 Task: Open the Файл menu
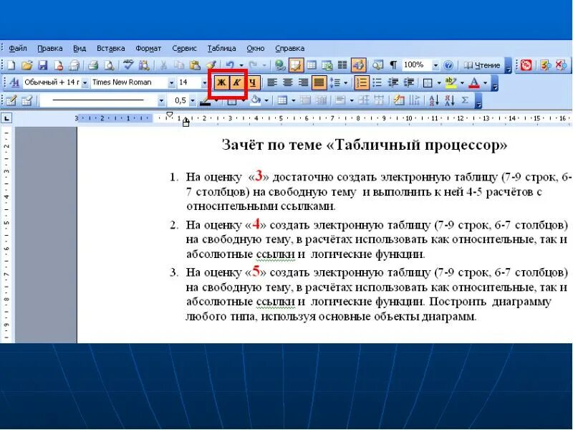tap(18, 48)
